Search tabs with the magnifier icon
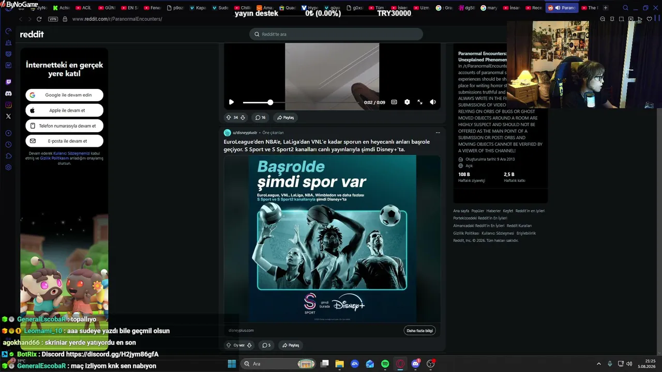662x372 pixels. tap(625, 8)
